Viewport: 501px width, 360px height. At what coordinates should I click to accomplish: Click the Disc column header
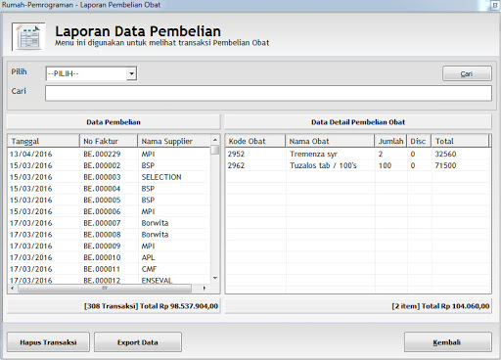point(419,141)
